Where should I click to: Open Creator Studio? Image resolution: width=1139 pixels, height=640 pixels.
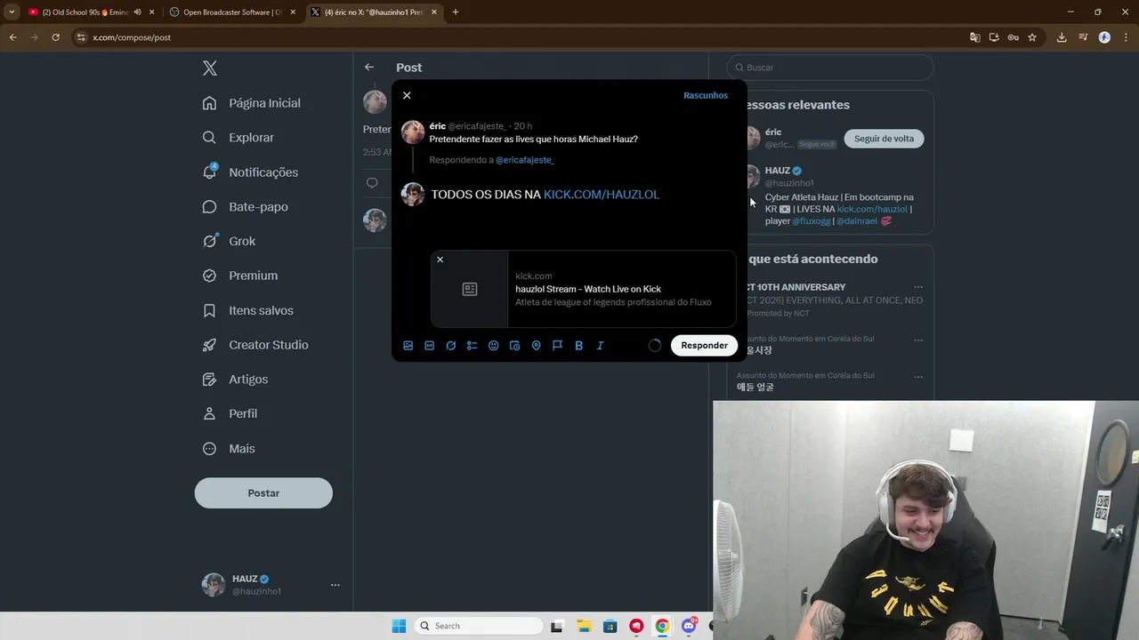tap(255, 345)
